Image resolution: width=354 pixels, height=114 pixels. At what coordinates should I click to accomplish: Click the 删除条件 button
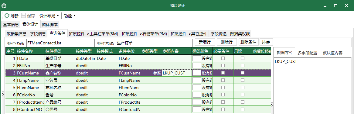[248, 42]
